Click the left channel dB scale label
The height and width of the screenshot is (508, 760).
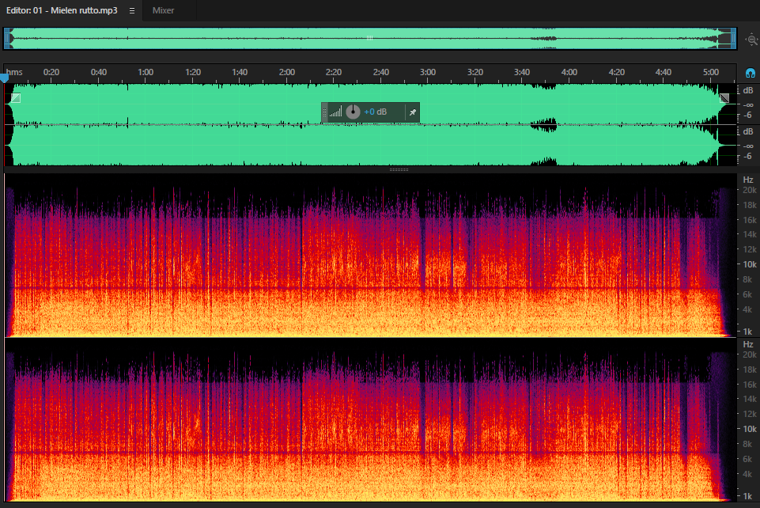tap(748, 91)
